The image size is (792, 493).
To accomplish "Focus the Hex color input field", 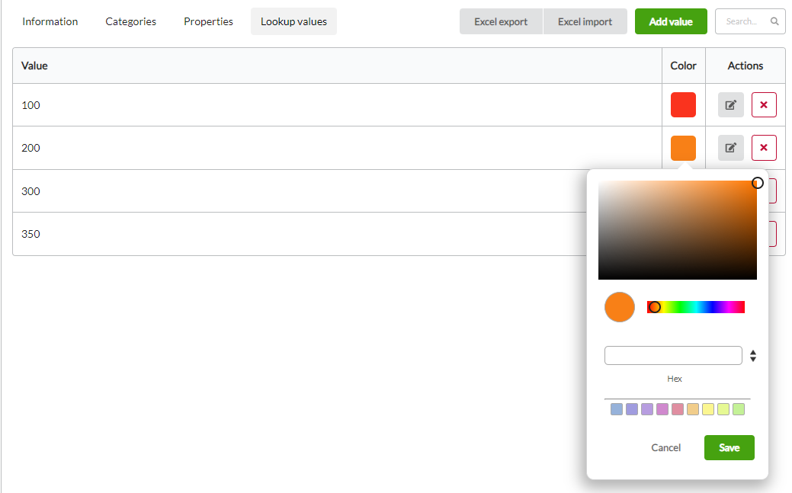I will click(x=672, y=356).
